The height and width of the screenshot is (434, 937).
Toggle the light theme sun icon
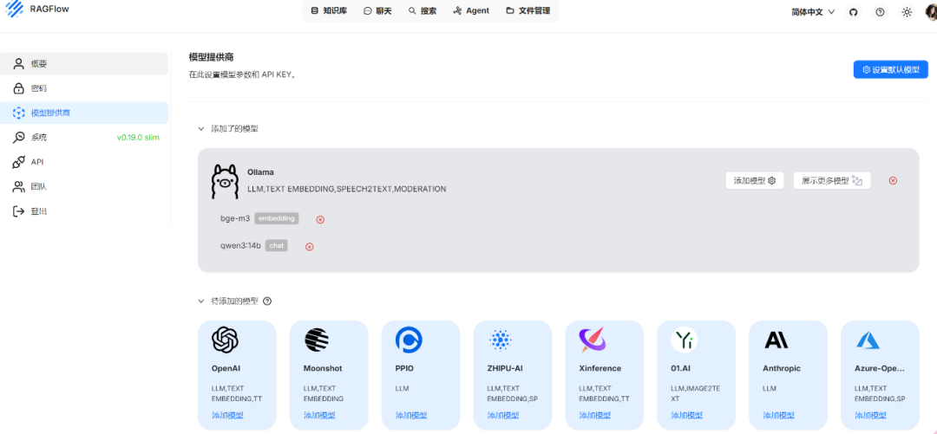907,12
